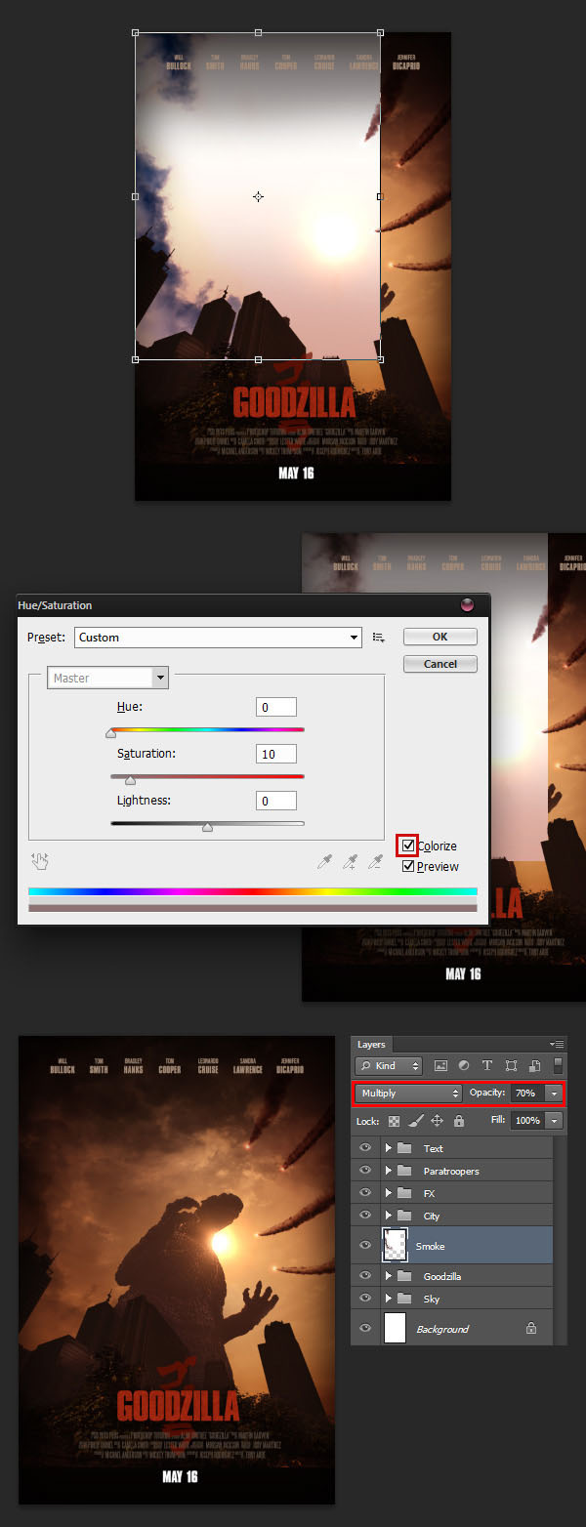Click the Lightness value input field

(x=276, y=801)
